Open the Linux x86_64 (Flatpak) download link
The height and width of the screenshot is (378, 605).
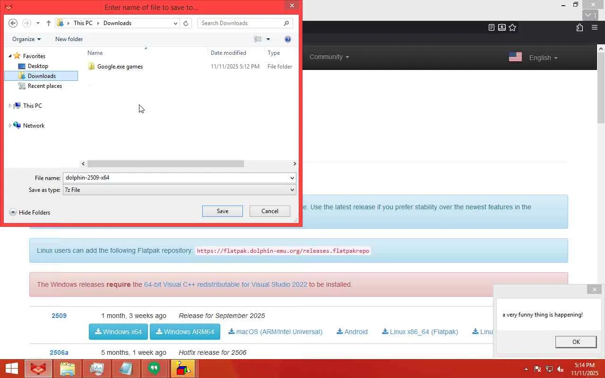[420, 332]
